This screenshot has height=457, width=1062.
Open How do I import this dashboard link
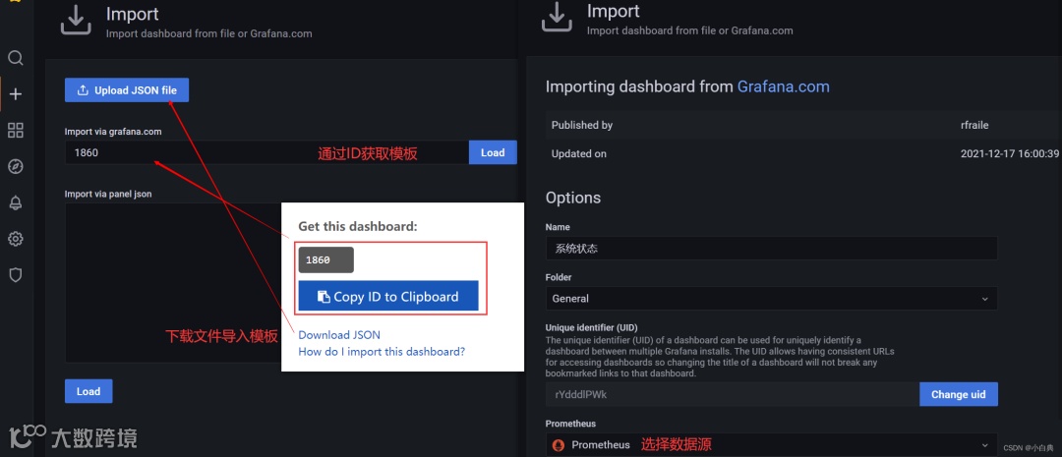point(382,352)
